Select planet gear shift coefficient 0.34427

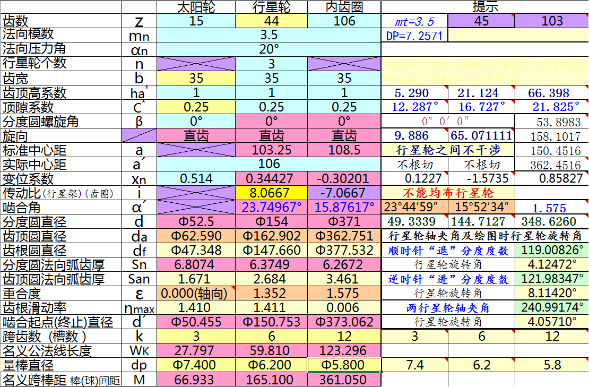click(x=271, y=178)
